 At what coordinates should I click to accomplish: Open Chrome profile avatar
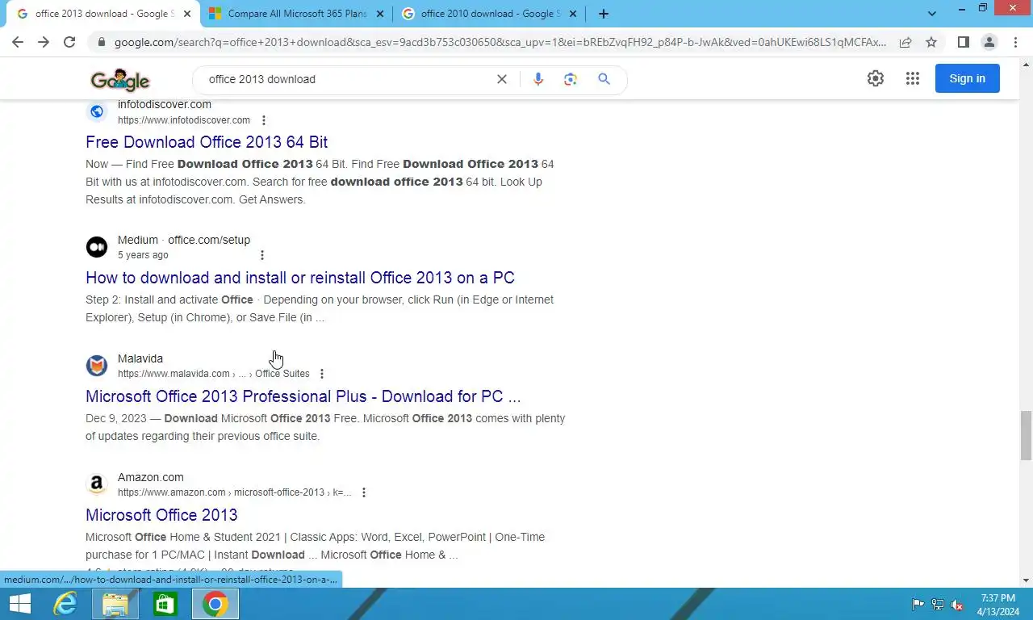989,42
